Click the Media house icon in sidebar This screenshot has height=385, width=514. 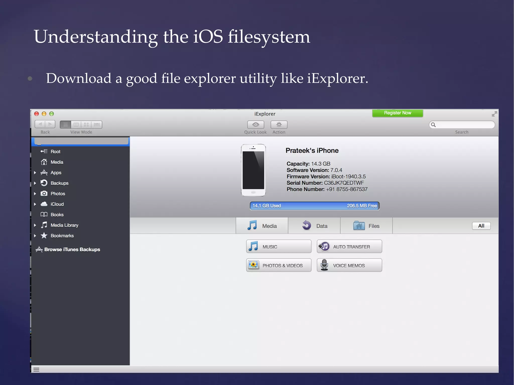pos(44,162)
